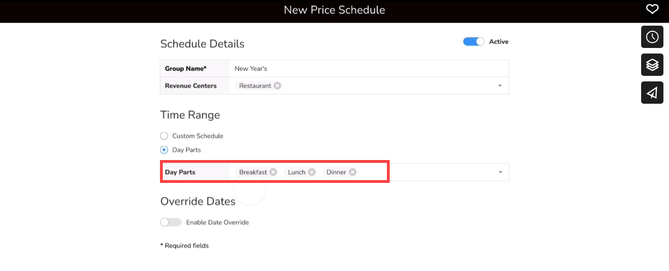Enable the Date Override switch
669x271 pixels.
coord(171,222)
